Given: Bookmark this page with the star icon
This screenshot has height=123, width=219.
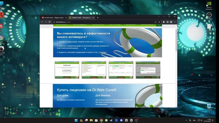Looking at the screenshot, I should coord(159,22).
